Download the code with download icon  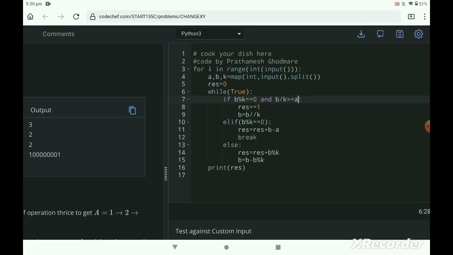pyautogui.click(x=361, y=34)
